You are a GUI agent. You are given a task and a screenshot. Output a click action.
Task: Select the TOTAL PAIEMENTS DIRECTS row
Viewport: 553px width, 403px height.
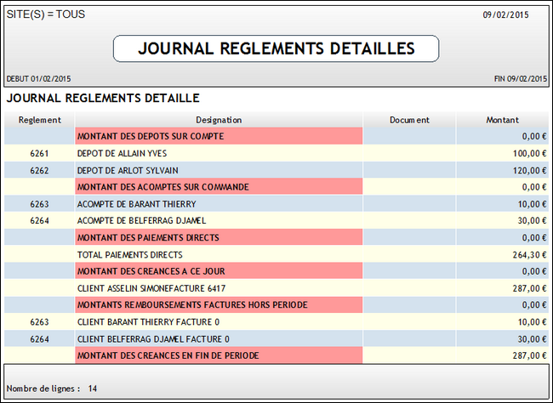click(129, 254)
